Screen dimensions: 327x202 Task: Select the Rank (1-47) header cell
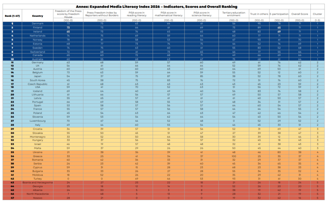(x=12, y=16)
